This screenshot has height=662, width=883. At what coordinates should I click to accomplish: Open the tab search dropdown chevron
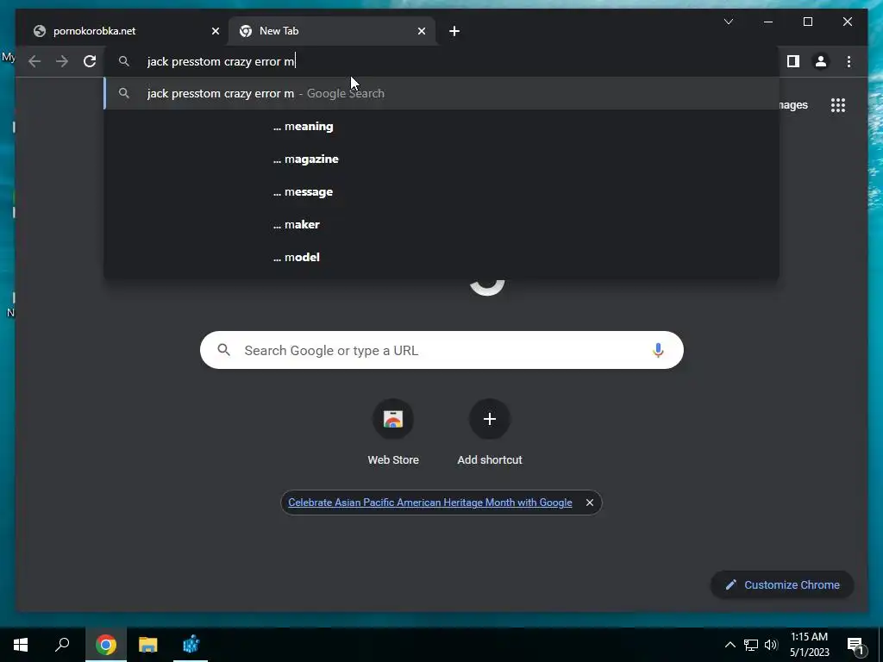728,22
